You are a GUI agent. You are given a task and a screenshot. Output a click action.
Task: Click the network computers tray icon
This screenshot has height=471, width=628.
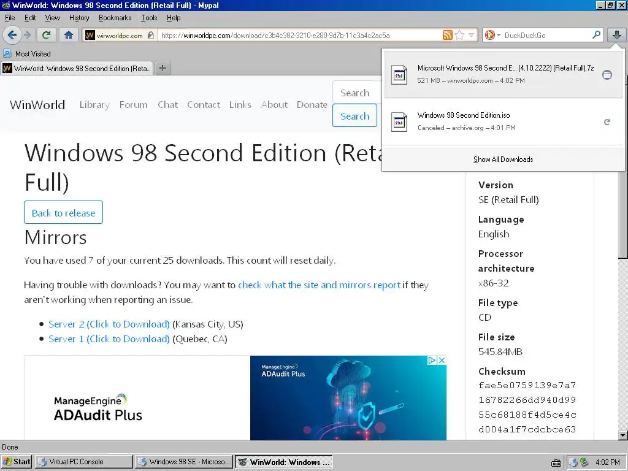[573, 462]
